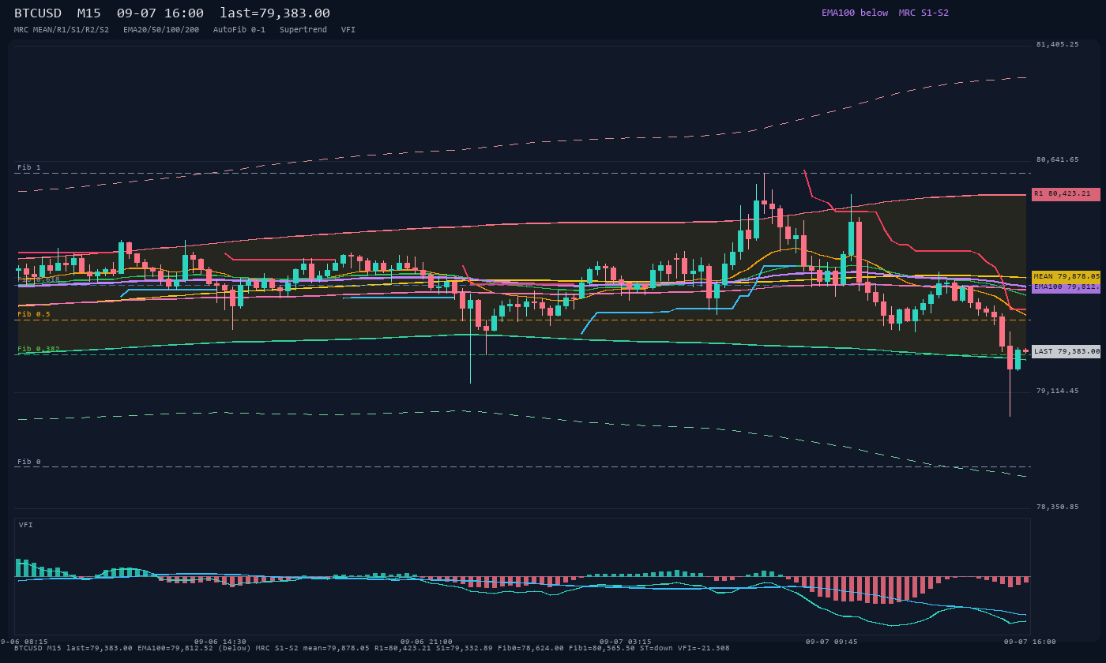Viewport: 1106px width, 663px height.
Task: Click the Supertrend indicator label
Action: (x=303, y=30)
